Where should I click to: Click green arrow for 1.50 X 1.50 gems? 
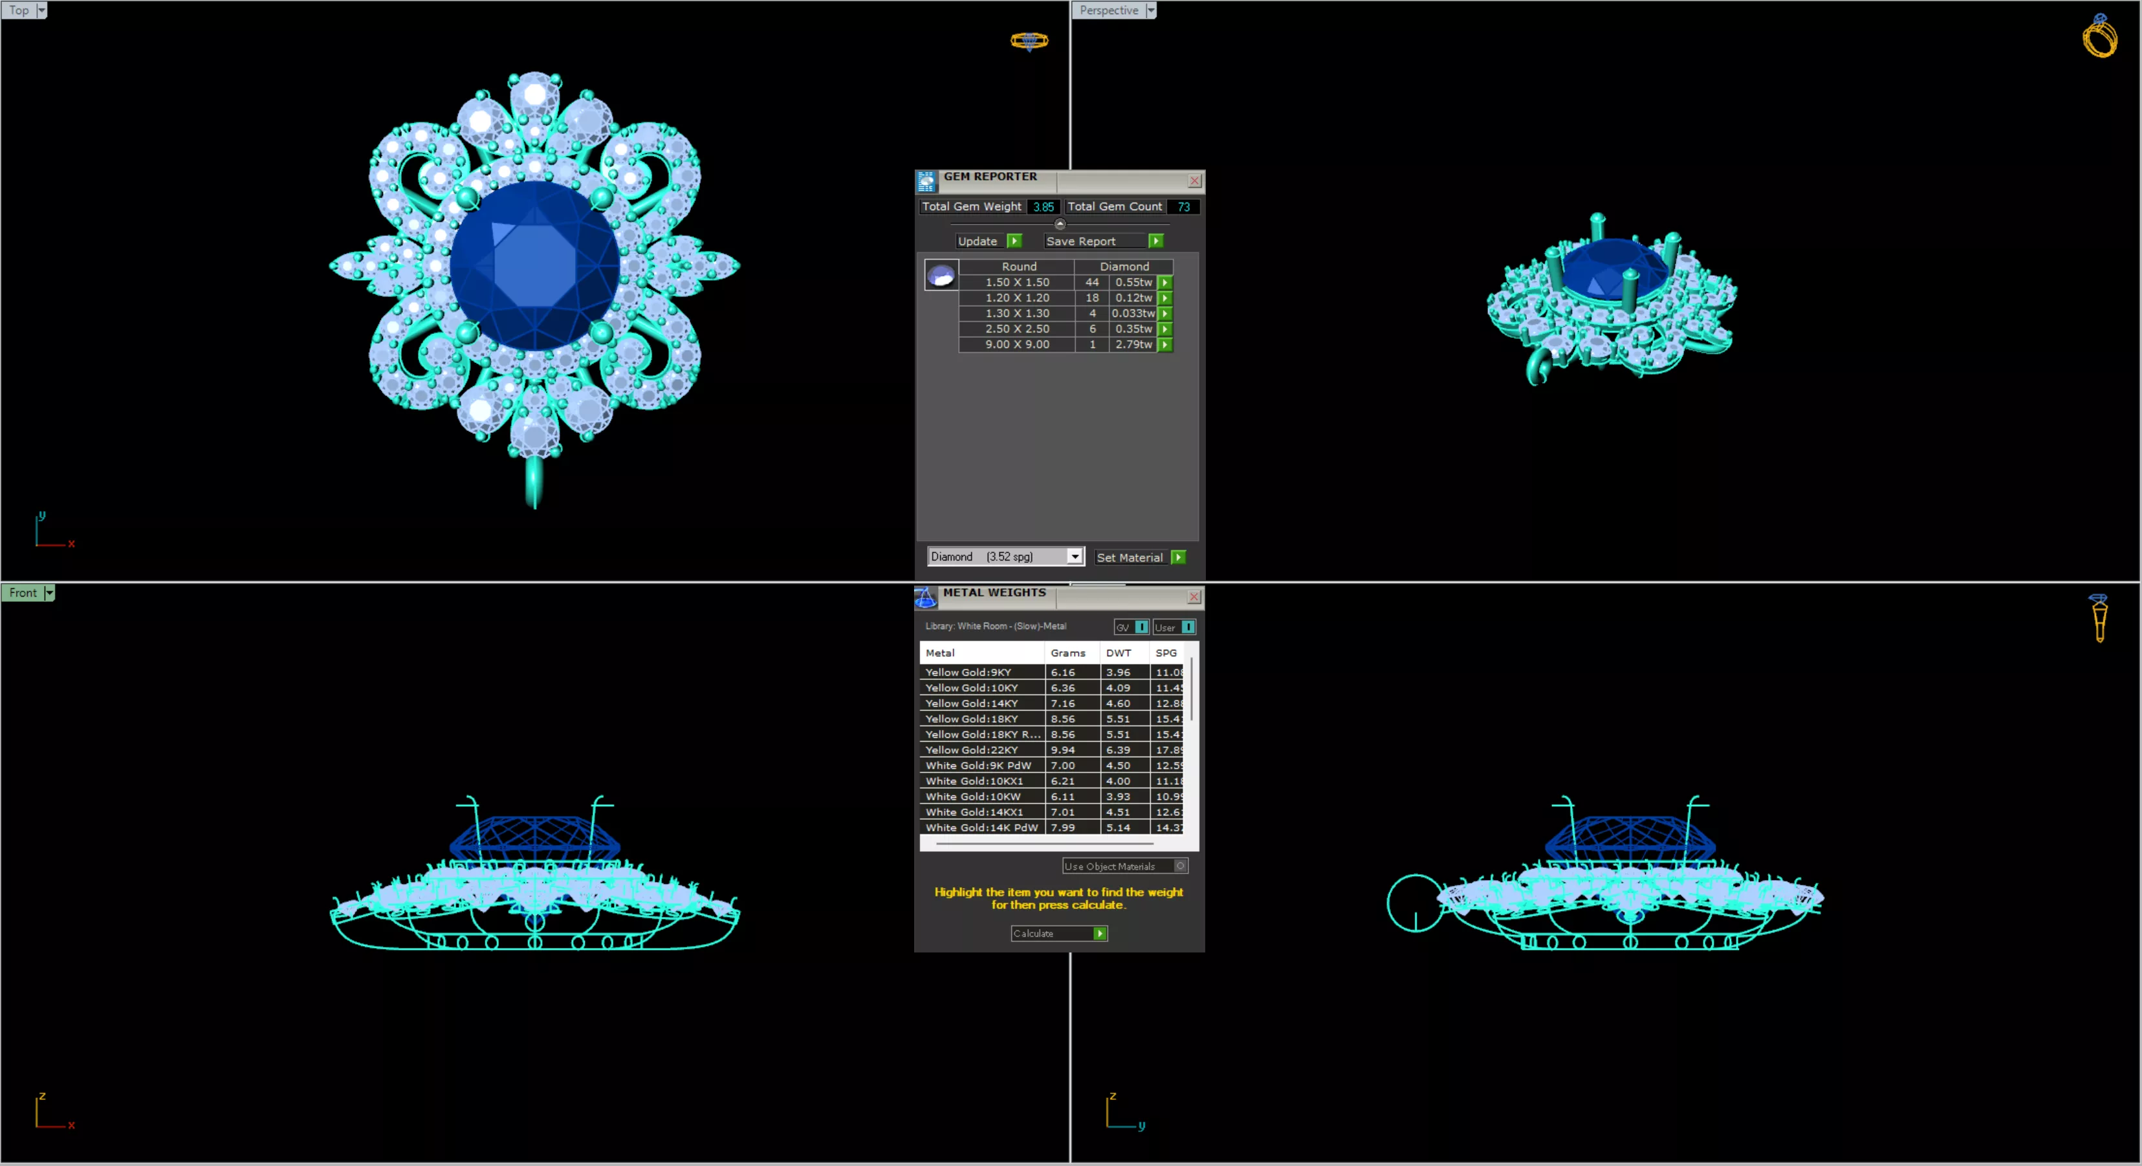click(1166, 282)
